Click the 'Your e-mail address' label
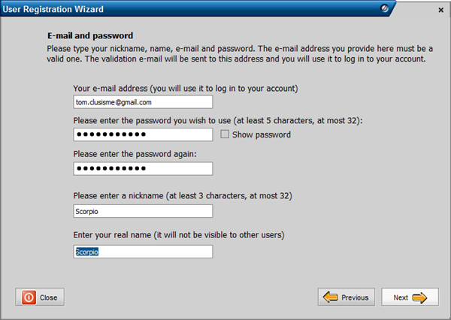 [x=186, y=88]
